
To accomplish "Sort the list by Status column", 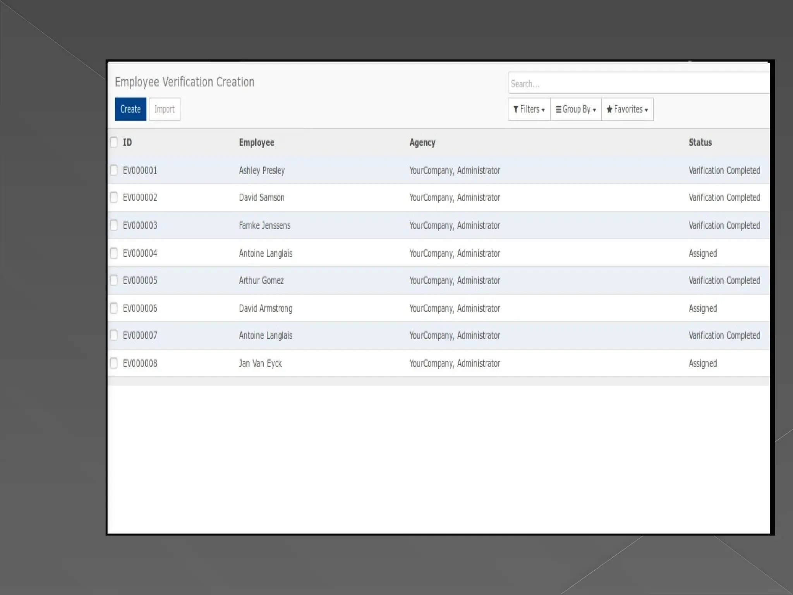I will point(700,143).
